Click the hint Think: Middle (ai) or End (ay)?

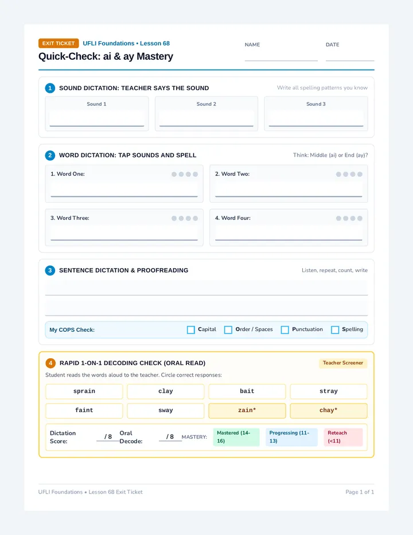point(330,155)
